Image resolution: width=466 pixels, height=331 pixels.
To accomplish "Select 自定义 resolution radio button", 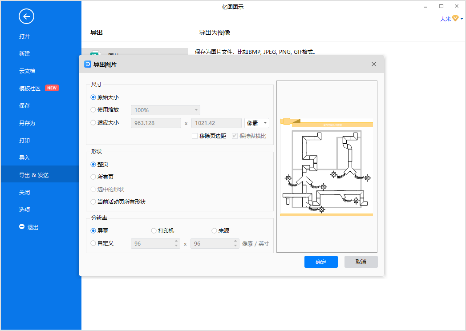I will [x=93, y=243].
